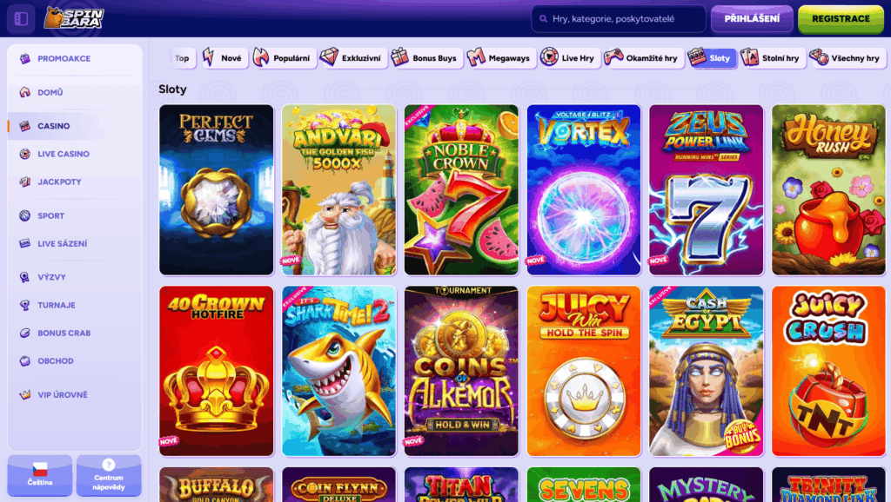Open Centrum nápovědy help center
Screen dimensions: 891x502
tap(109, 475)
